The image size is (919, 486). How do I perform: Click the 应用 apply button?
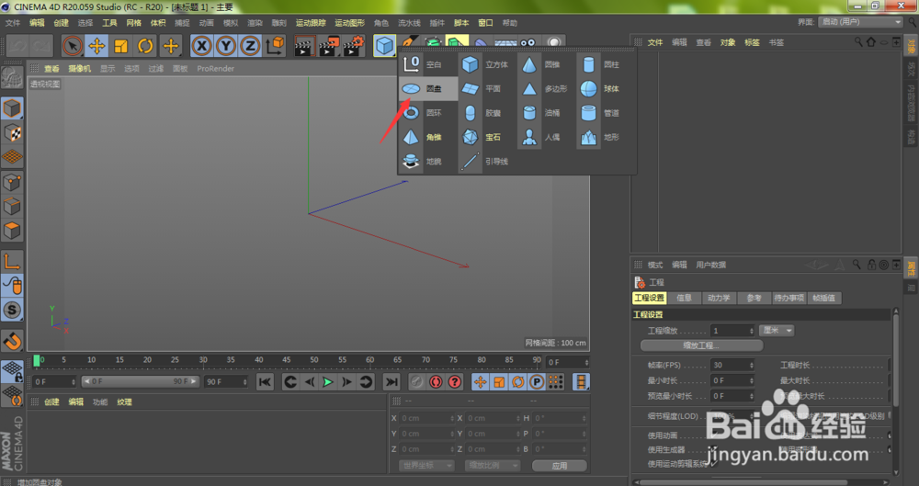click(x=559, y=466)
